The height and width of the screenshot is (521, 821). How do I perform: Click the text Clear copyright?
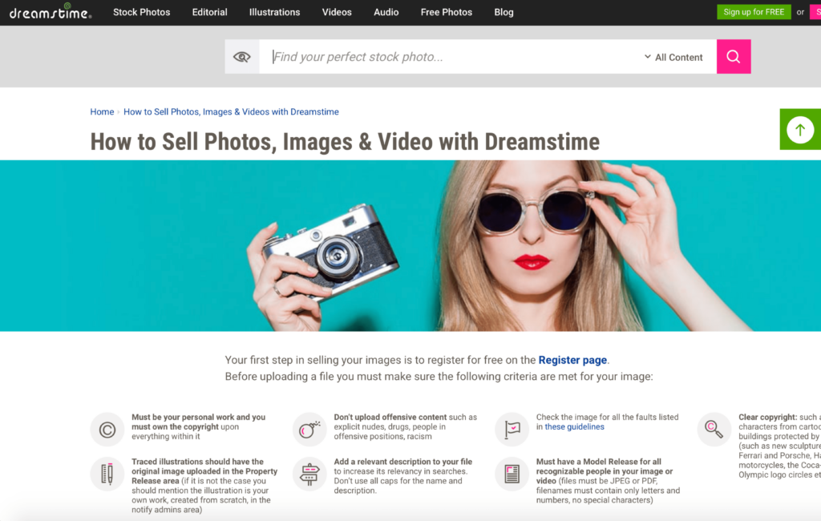coord(767,418)
